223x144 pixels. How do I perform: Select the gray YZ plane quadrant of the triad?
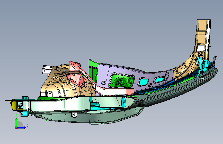[20, 124]
